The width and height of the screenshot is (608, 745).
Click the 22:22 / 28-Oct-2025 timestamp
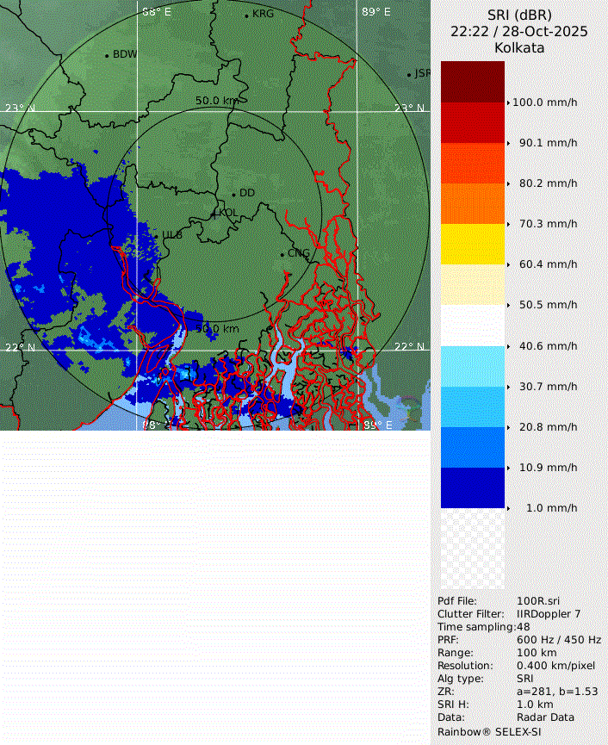tap(518, 31)
